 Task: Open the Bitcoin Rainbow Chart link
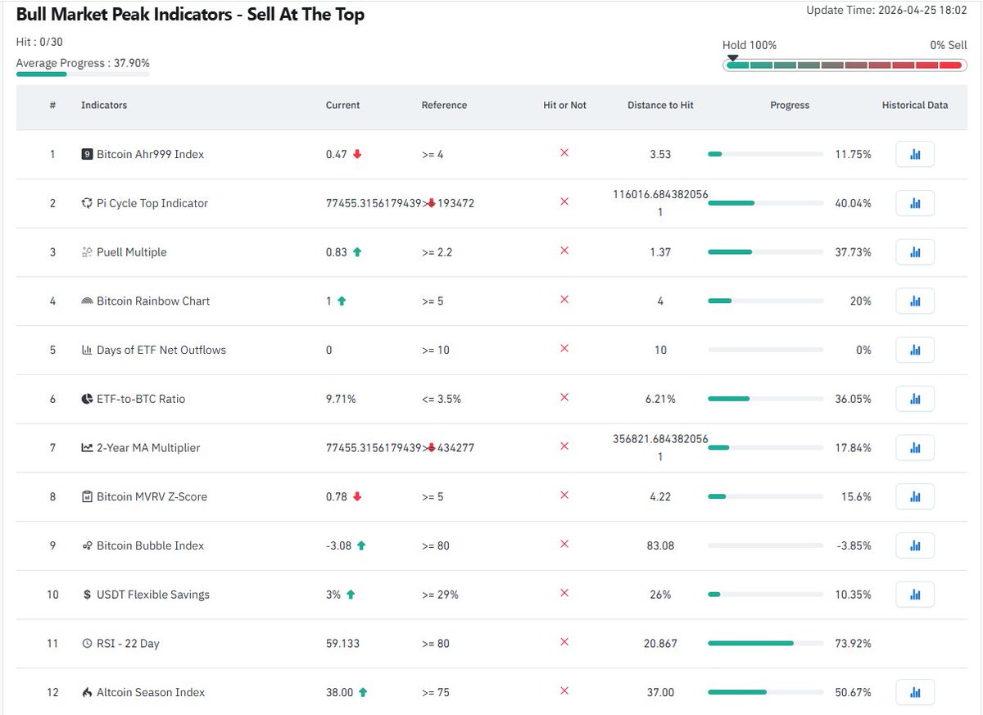pyautogui.click(x=153, y=301)
